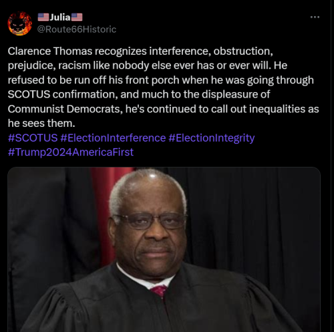Screen dimensions: 334x332
Task: Click the final line "he sees them."
Action: (x=41, y=123)
